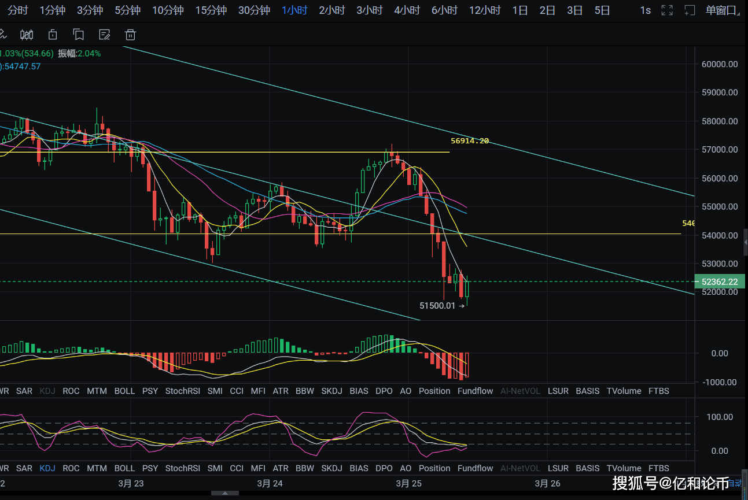Select SAR in the MACD-panel indicator row
748x500 pixels.
point(24,391)
